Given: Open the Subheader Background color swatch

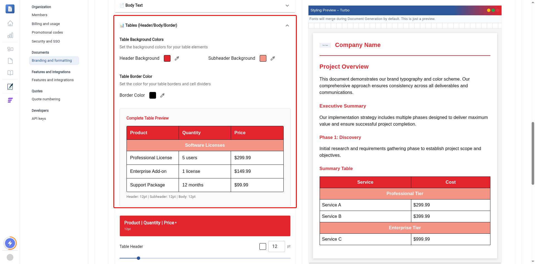Looking at the screenshot, I should click(x=263, y=58).
